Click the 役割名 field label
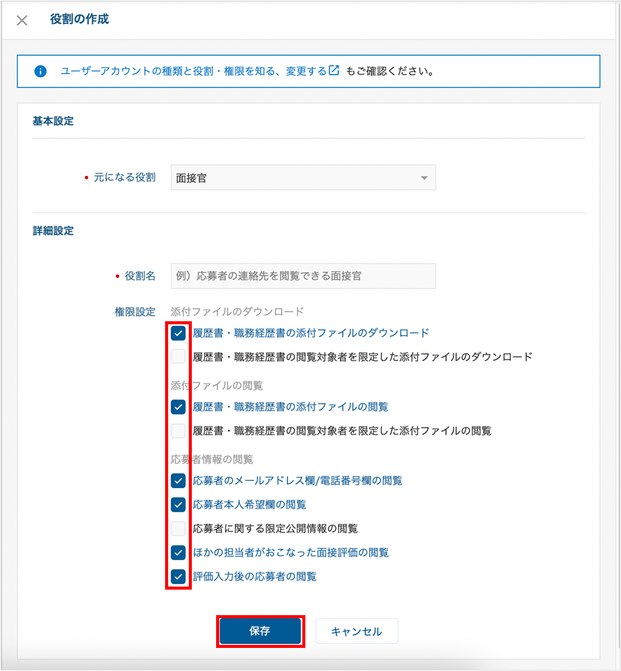Viewport: 621px width, 671px height. click(x=140, y=276)
